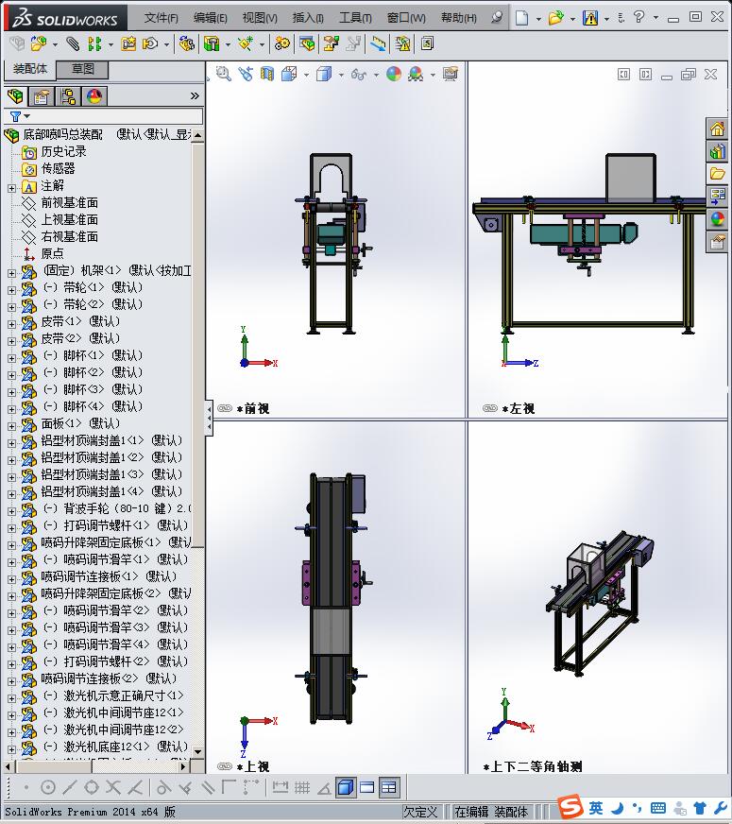Click the Hide/Show Items glasses icon
Viewport: 732px width, 824px height.
(x=359, y=74)
